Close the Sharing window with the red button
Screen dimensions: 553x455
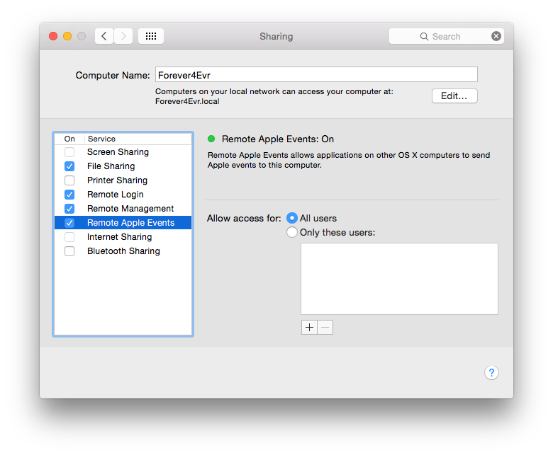(53, 36)
